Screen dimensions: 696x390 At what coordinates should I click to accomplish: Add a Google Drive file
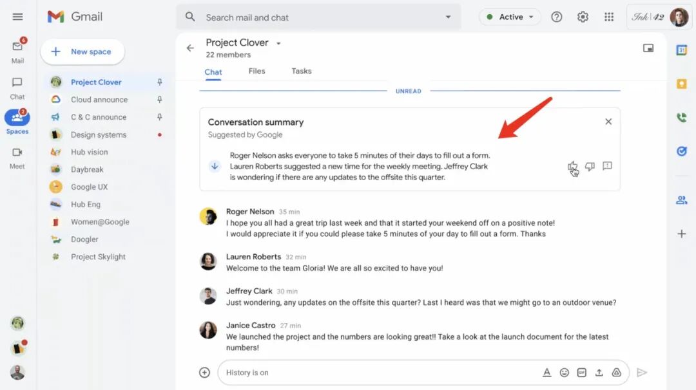pos(617,373)
